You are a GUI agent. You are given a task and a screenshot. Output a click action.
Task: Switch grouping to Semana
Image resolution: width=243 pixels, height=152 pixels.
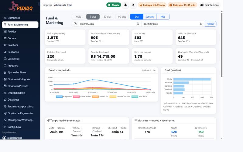pyautogui.click(x=150, y=17)
